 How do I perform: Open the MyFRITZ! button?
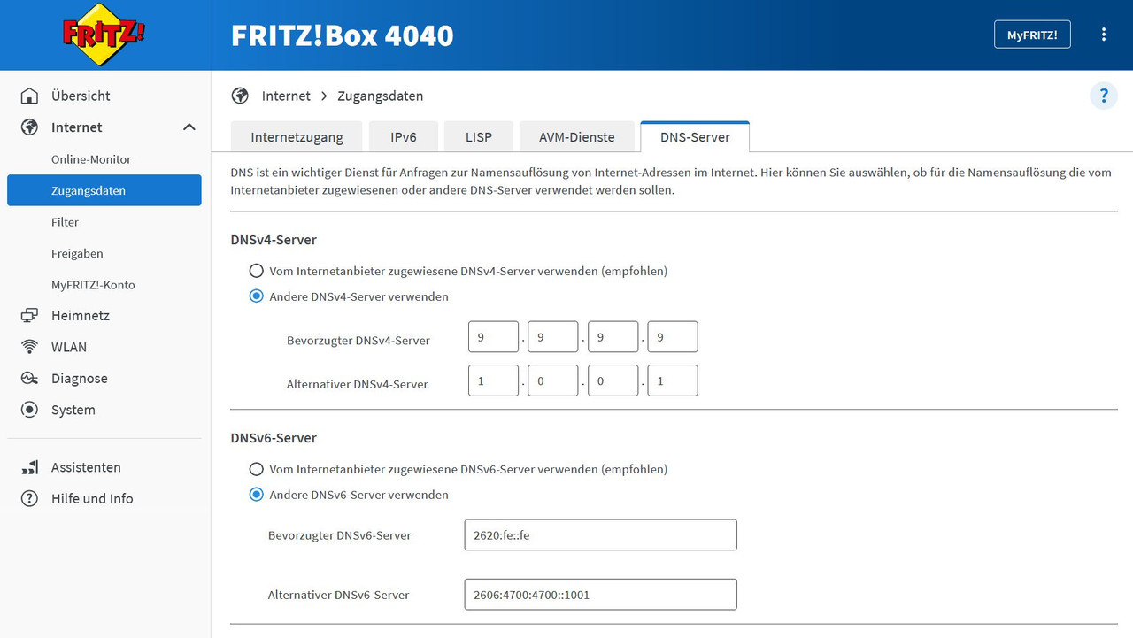pyautogui.click(x=1032, y=35)
